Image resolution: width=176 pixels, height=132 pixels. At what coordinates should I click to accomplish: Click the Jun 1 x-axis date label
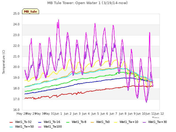click(58, 114)
